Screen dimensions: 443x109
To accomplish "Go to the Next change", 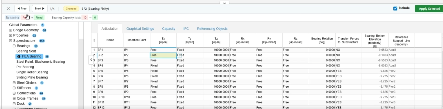I will pos(40,9).
